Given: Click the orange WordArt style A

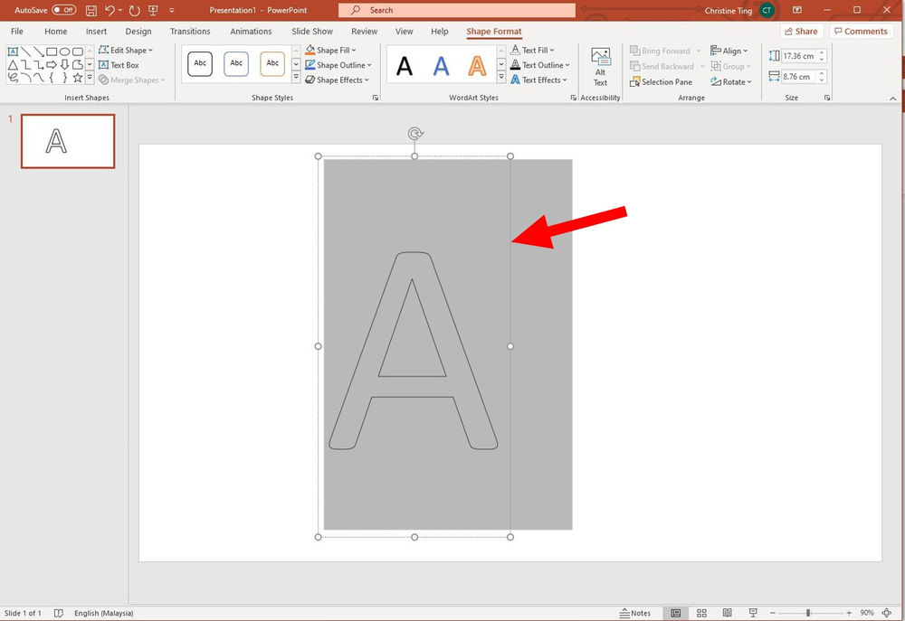Looking at the screenshot, I should (477, 63).
